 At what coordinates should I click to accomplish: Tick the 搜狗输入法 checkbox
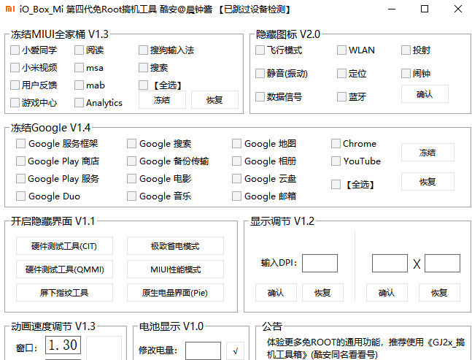point(143,50)
